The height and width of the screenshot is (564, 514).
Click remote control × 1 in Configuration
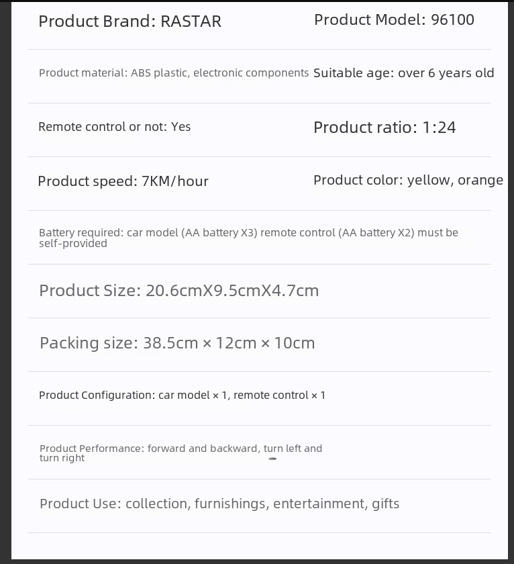279,395
